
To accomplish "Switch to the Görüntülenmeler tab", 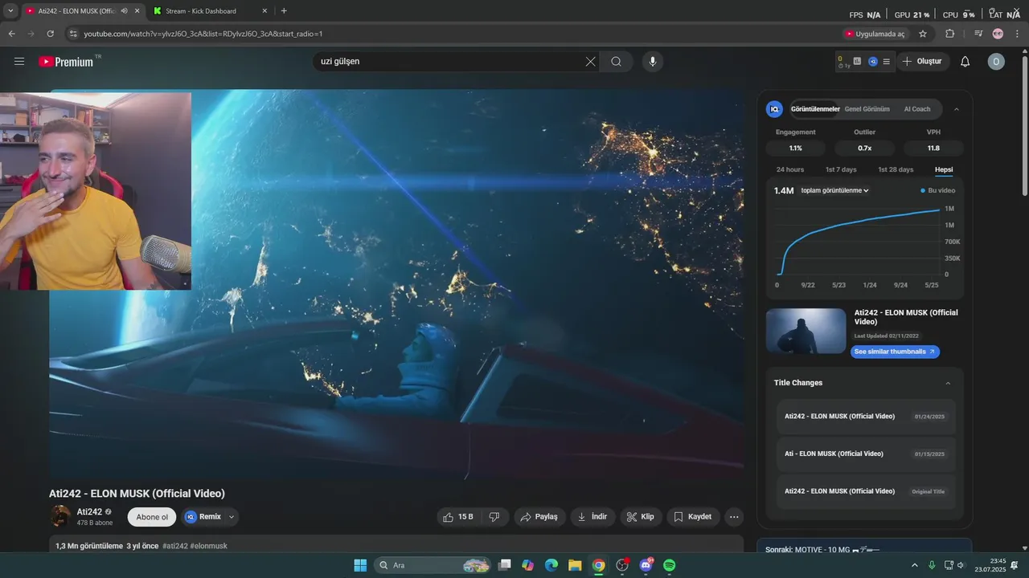I will (x=815, y=109).
